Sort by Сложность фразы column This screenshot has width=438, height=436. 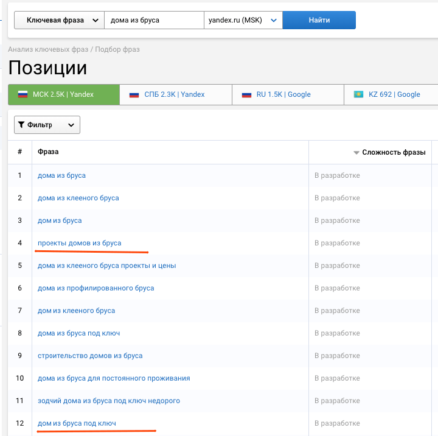pyautogui.click(x=394, y=152)
